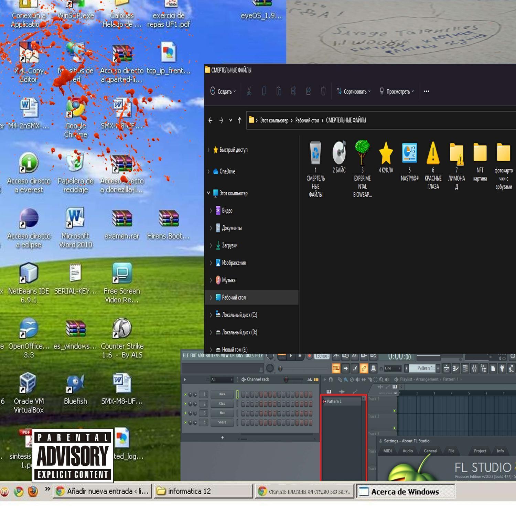The image size is (516, 516).
Task: Click the Up arrow in Explorer navigation
Action: (x=239, y=120)
